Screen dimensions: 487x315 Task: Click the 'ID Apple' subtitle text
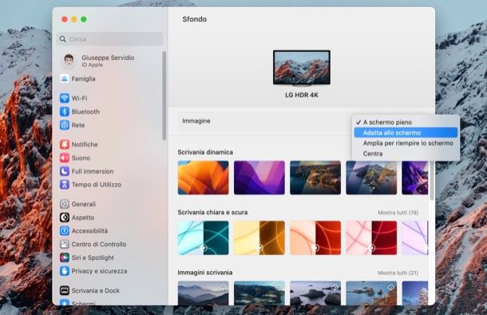coord(93,65)
